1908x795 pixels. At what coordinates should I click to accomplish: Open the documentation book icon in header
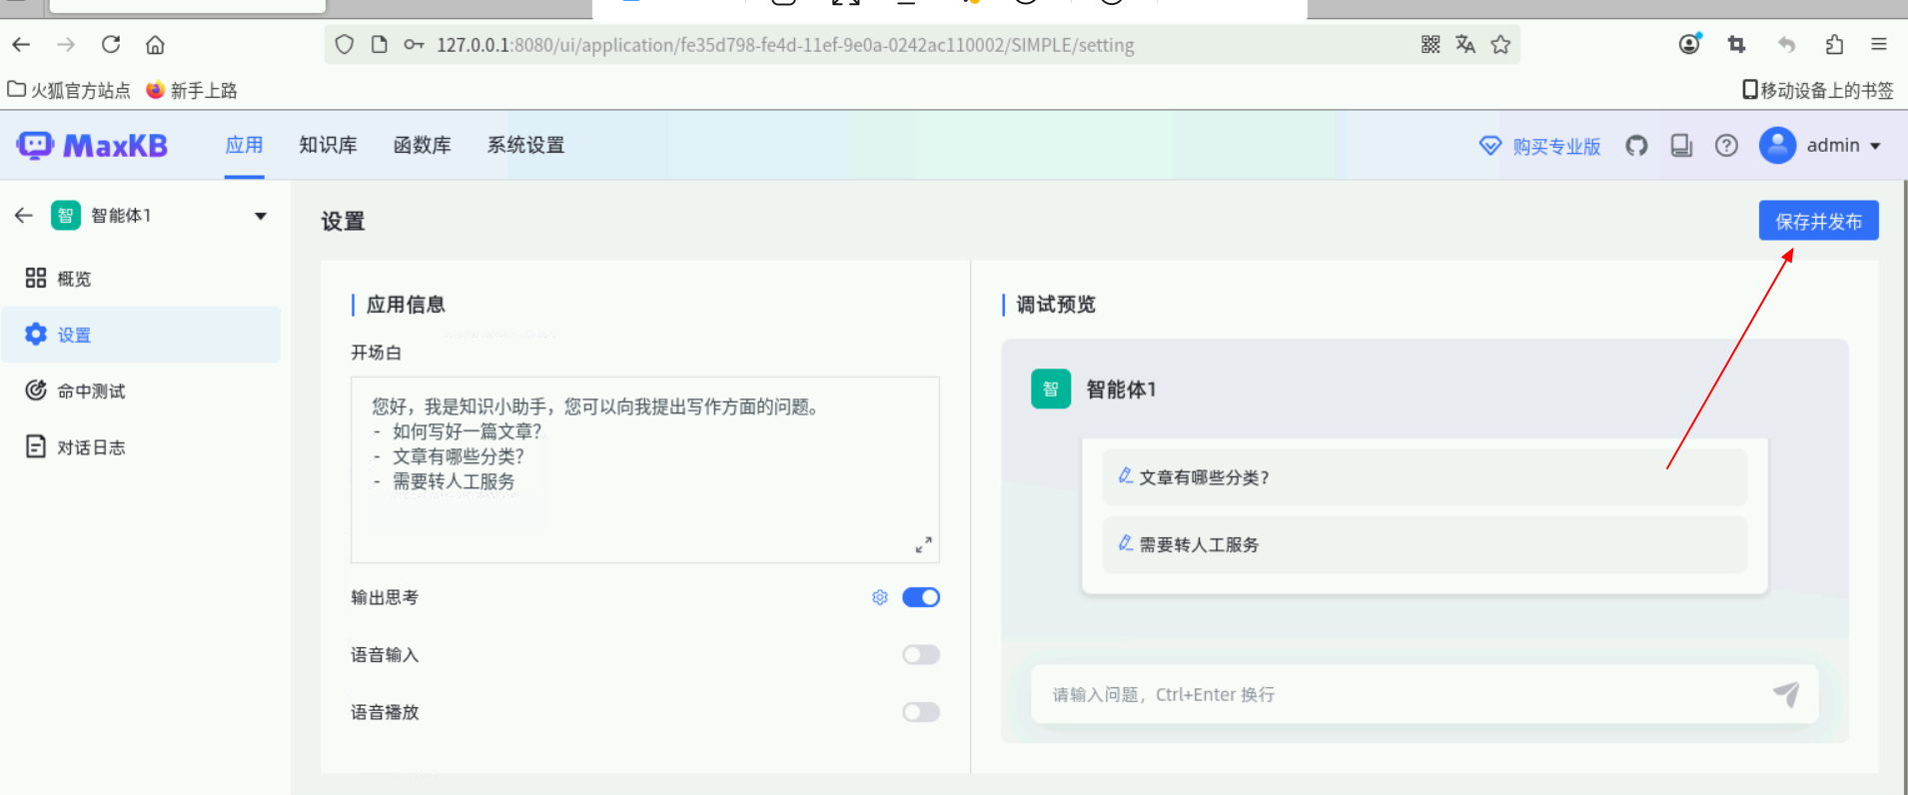(1681, 146)
